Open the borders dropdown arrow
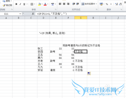 click(35, 4)
